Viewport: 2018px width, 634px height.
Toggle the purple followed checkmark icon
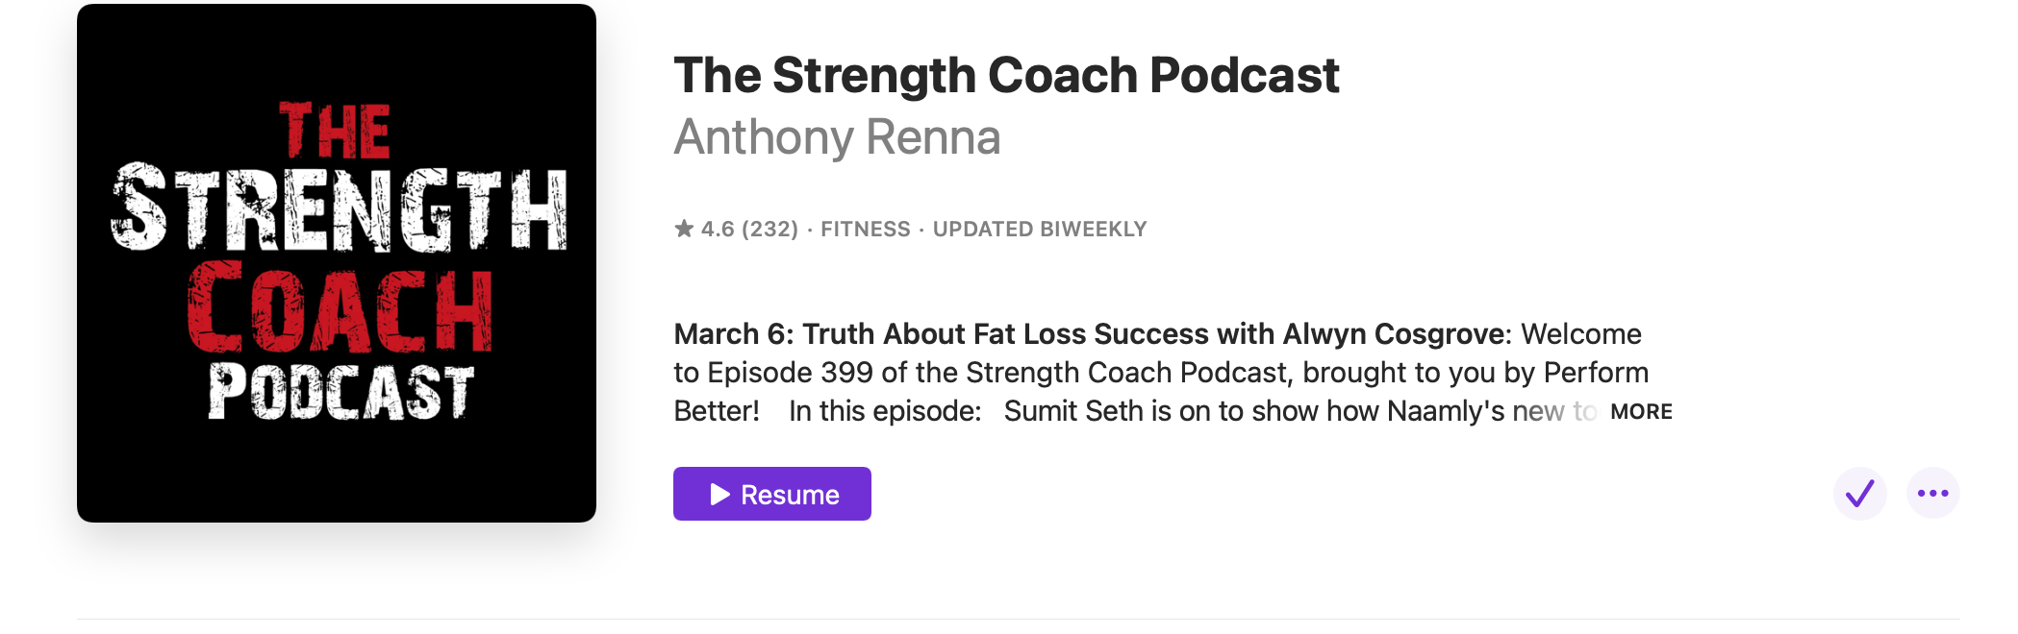coord(1860,494)
